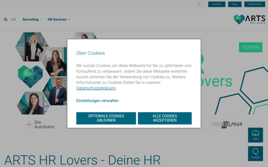This screenshot has height=167, width=268.
Task: Click the Über Cookies heading
Action: 90,53
